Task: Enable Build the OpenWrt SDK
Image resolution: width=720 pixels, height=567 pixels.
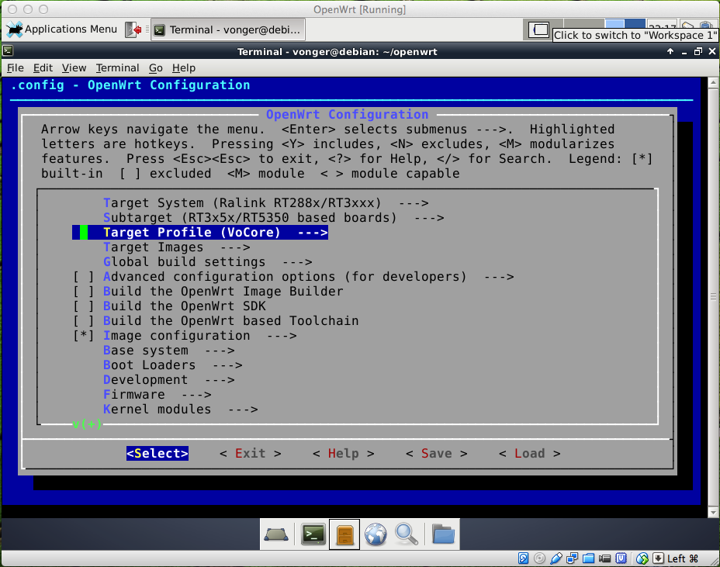Action: pyautogui.click(x=84, y=306)
